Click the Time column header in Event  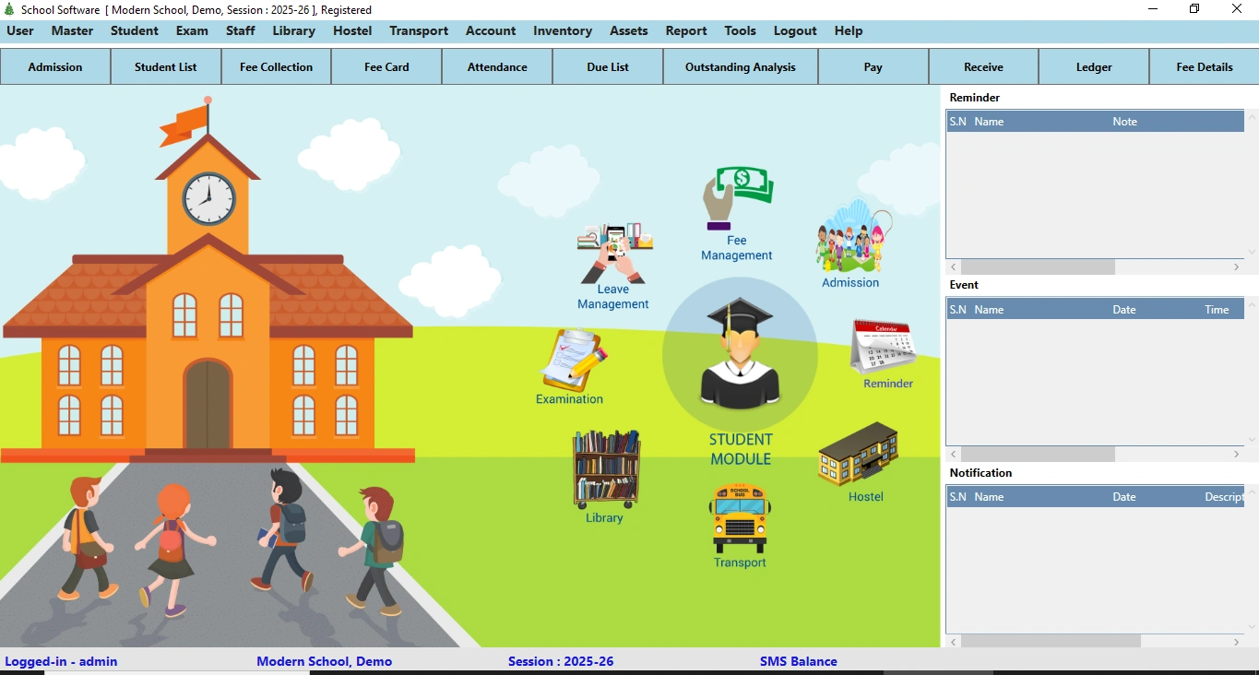pyautogui.click(x=1217, y=310)
